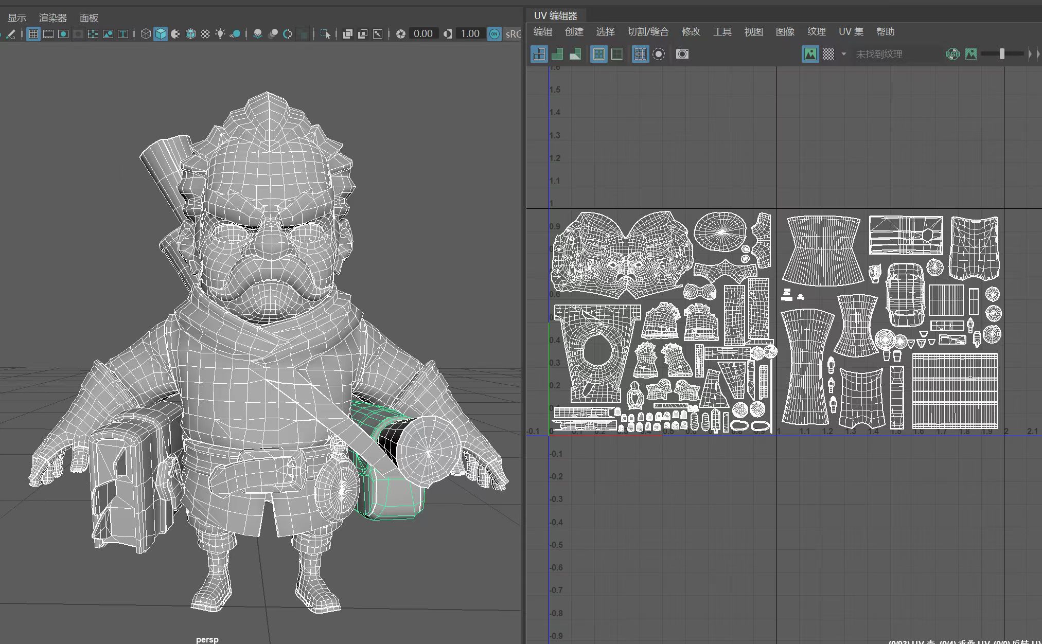The width and height of the screenshot is (1042, 644).
Task: Toggle motion blur icon
Action: click(x=273, y=34)
